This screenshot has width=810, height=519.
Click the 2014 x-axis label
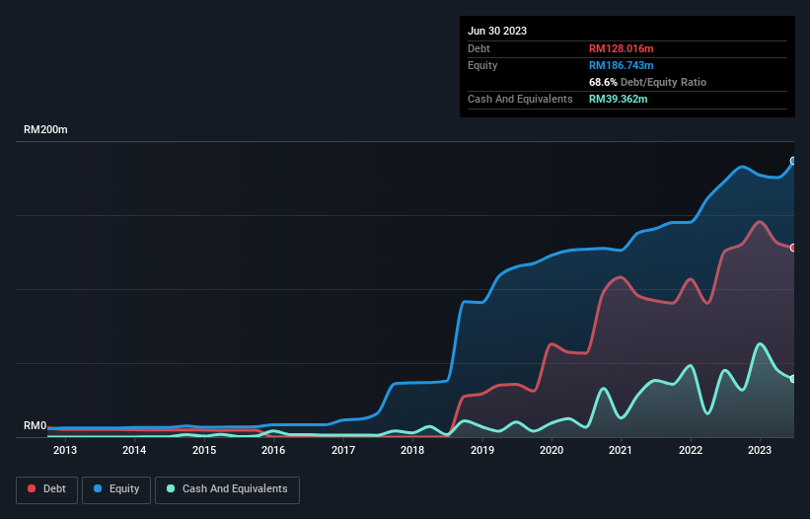click(134, 450)
